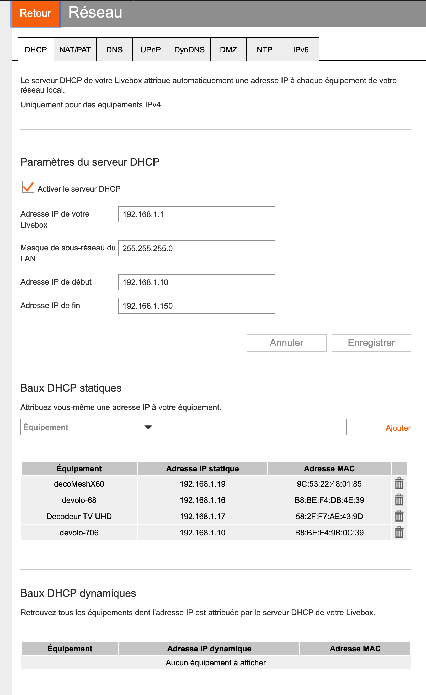Click Enregistrer to save DHCP settings
The image size is (426, 695).
[x=371, y=343]
